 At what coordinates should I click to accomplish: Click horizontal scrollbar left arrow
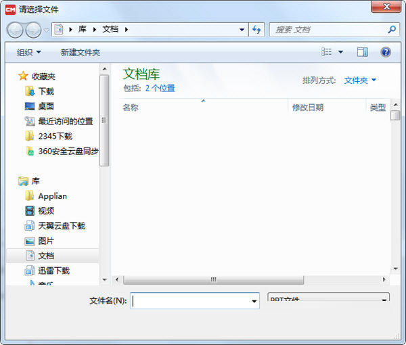click(117, 279)
